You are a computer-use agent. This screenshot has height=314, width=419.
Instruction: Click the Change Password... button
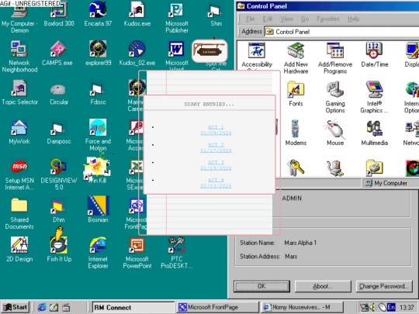pyautogui.click(x=384, y=286)
